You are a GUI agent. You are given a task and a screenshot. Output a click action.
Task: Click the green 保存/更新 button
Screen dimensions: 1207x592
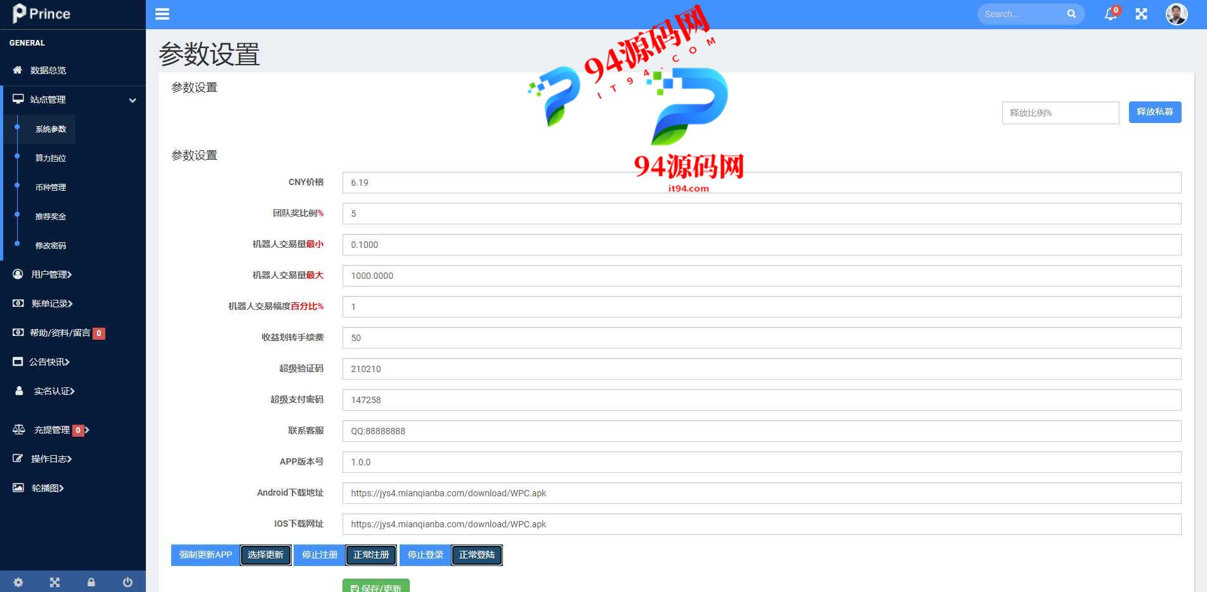coord(376,586)
